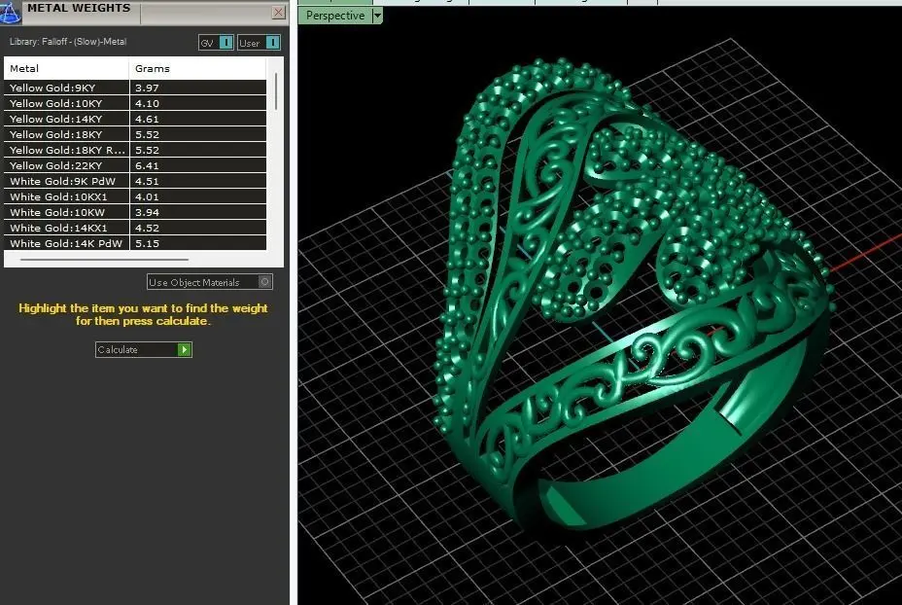This screenshot has height=605, width=902.
Task: Select the Yellow Gold:22KY row
Action: coord(135,165)
